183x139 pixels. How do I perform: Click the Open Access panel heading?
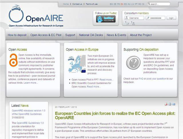(x=18, y=50)
